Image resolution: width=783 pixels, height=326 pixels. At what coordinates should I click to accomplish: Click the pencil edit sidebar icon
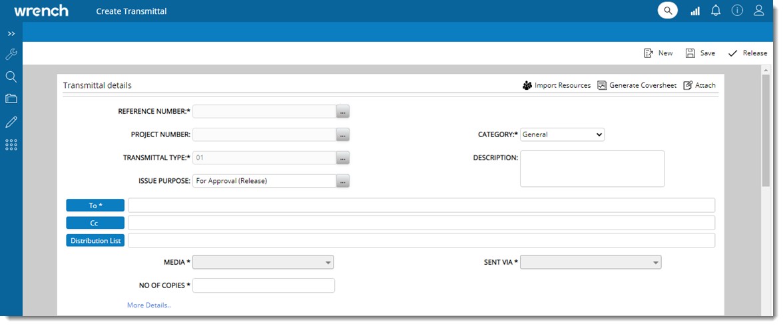click(x=11, y=122)
